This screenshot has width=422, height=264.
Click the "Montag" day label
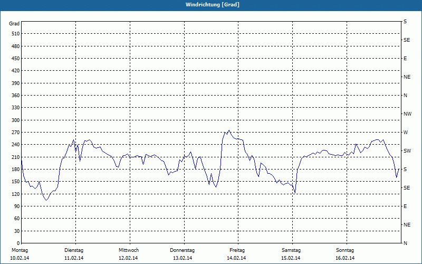click(x=20, y=250)
